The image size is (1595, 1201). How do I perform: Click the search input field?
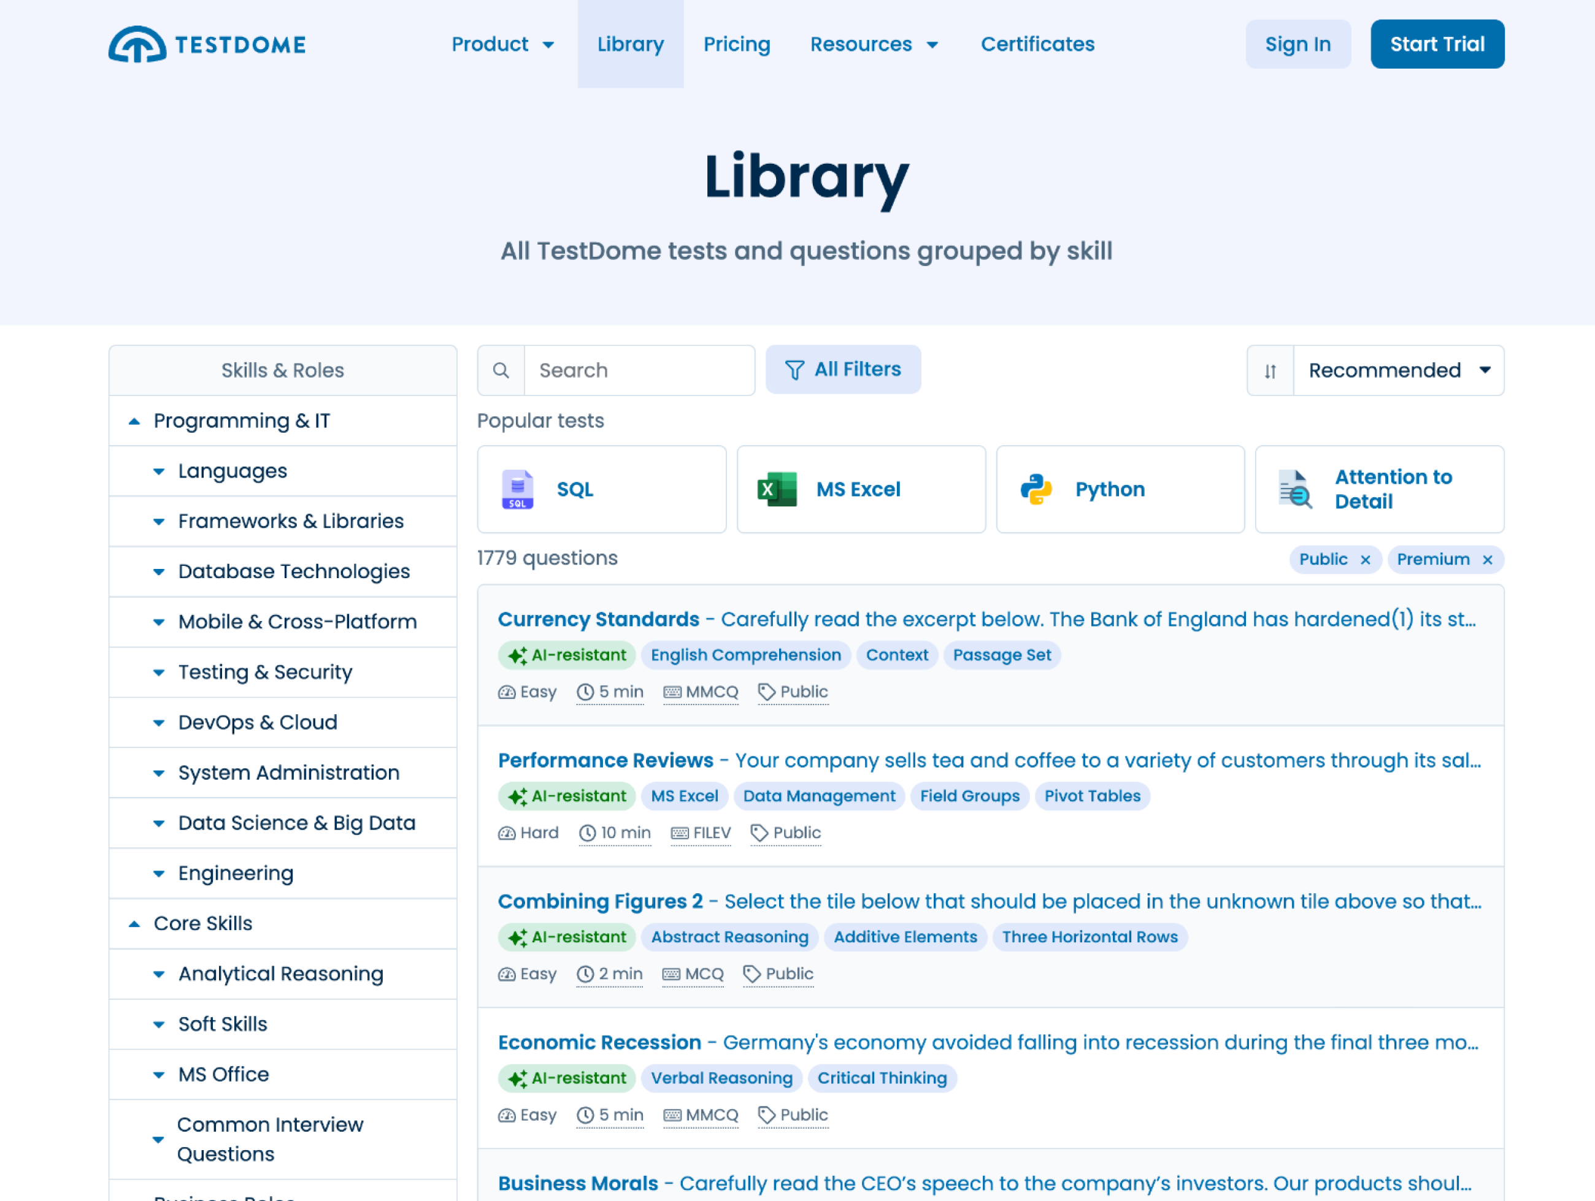point(635,368)
